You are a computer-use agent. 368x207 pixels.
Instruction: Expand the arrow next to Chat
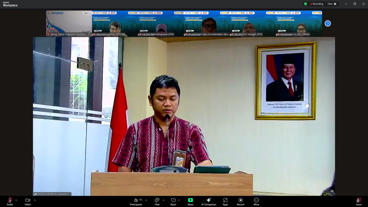[163, 200]
